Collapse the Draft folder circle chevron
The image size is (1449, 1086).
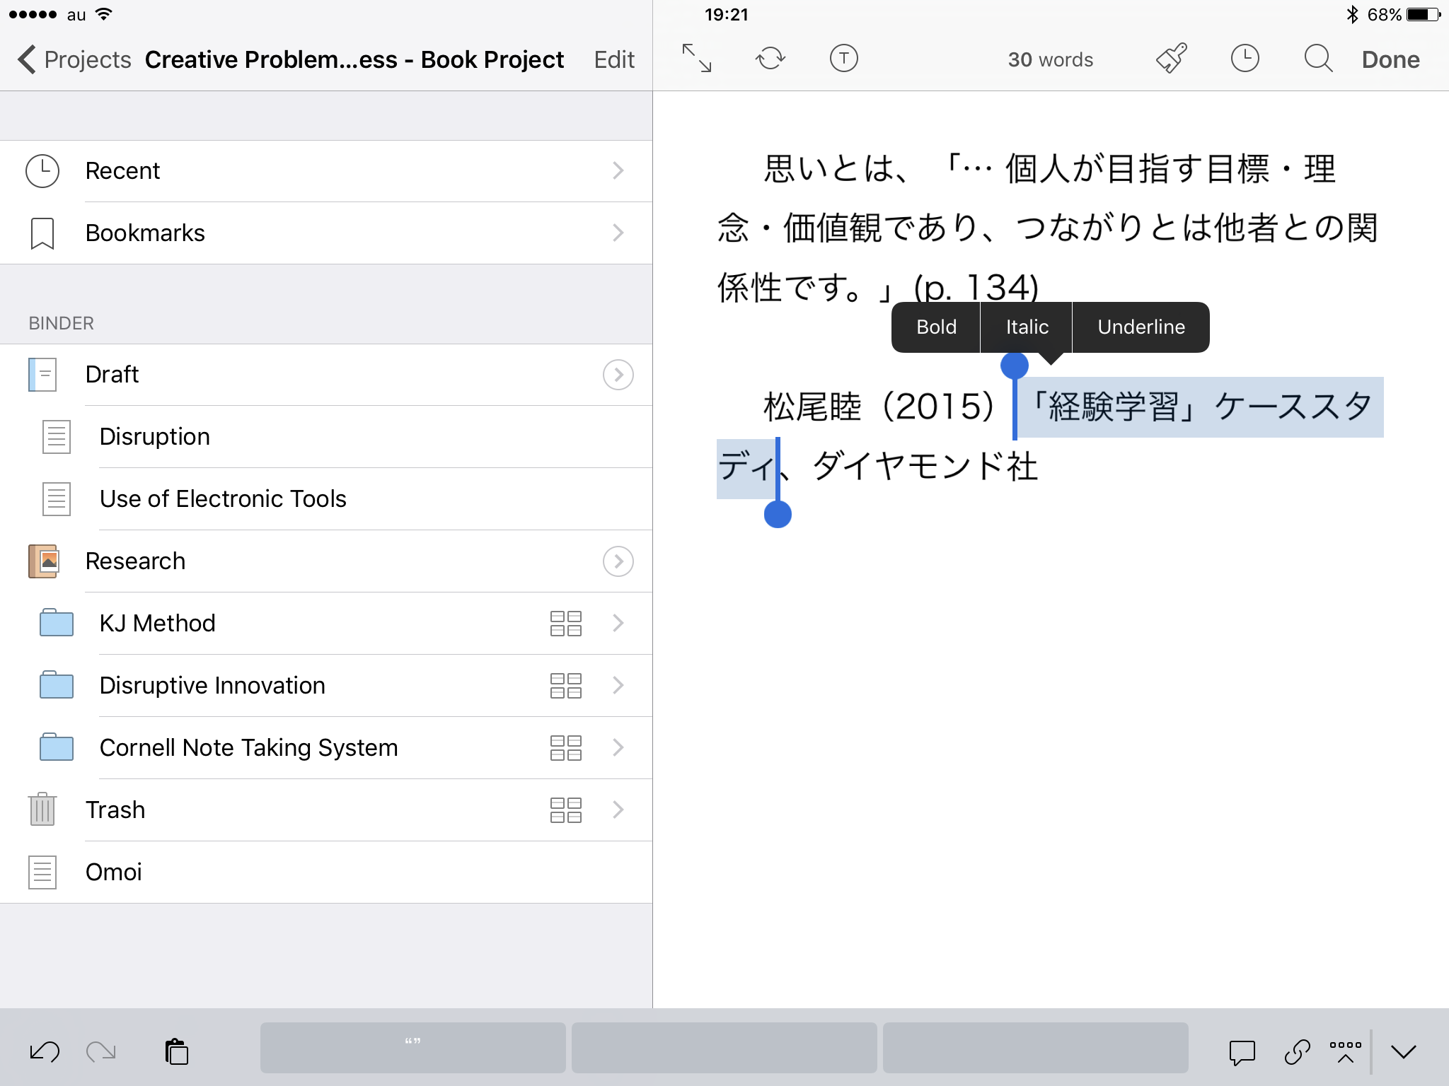[618, 375]
